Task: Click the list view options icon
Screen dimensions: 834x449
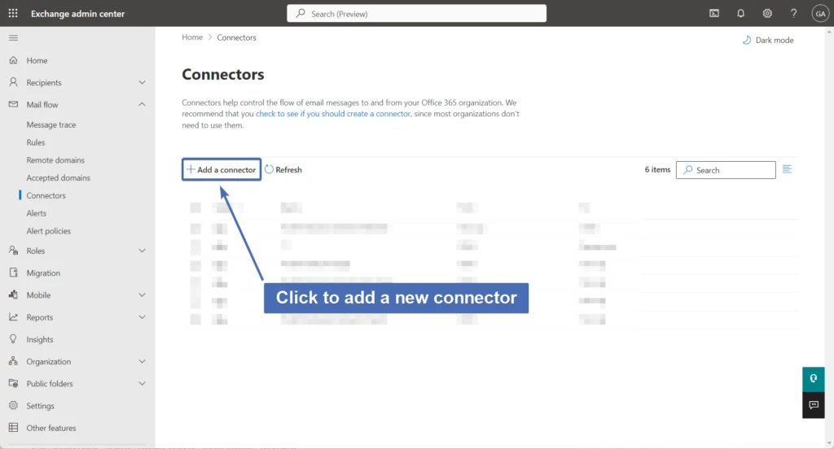Action: (787, 169)
